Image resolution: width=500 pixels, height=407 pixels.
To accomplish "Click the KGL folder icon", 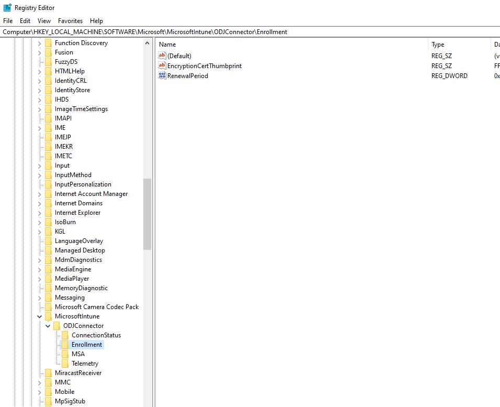I will [49, 232].
